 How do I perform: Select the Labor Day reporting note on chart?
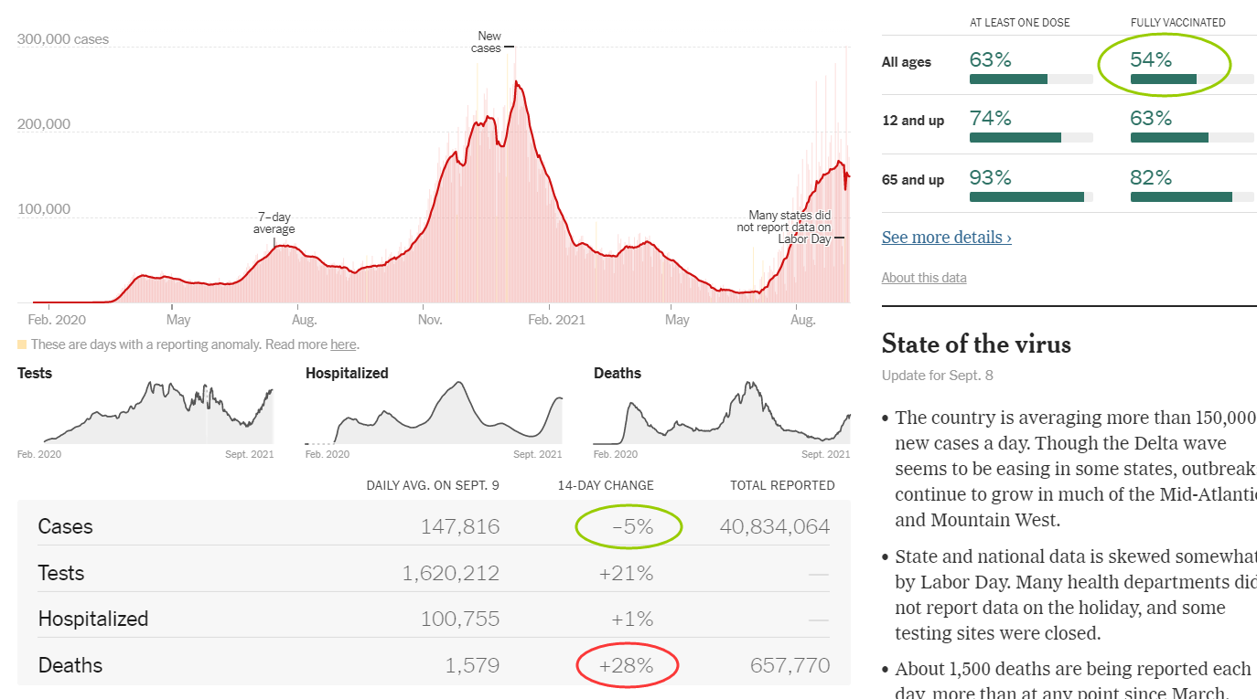784,228
